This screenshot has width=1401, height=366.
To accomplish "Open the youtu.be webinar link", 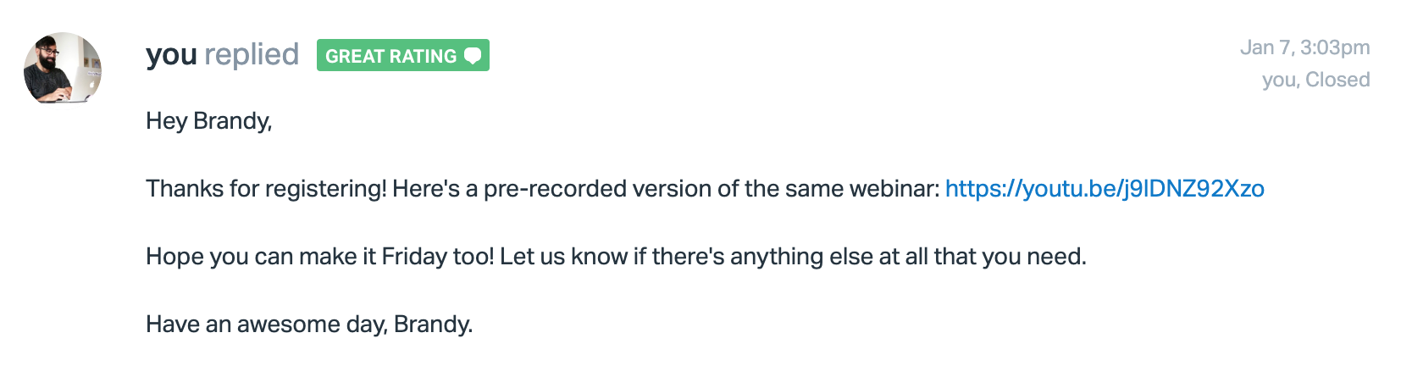I will (x=1105, y=188).
